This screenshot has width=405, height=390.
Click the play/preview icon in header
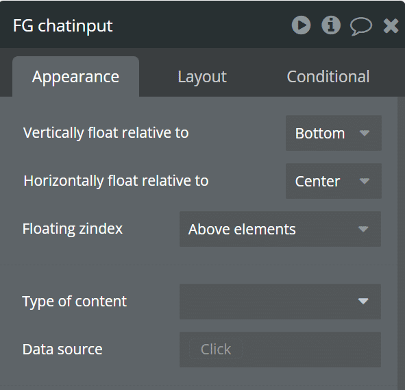(301, 25)
